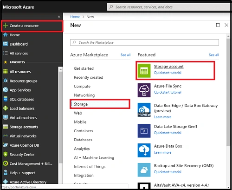Open the Storage account Quickstart tutorial link

168,73
